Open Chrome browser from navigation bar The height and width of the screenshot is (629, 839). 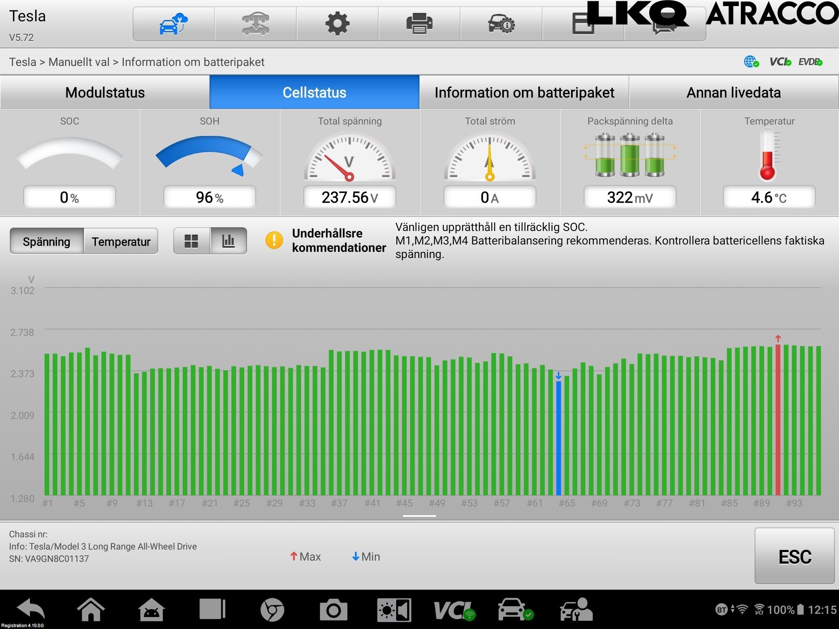point(272,610)
